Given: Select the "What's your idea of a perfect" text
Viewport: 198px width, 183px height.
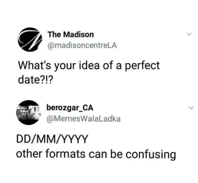Looking at the screenshot, I should pos(89,66).
